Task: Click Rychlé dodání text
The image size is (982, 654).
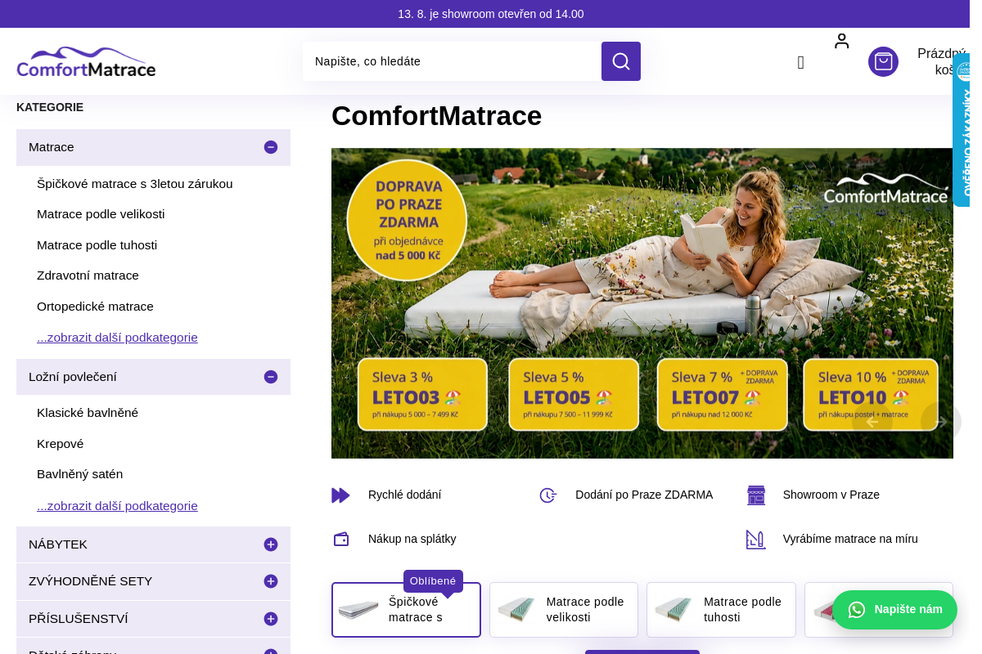Action: (404, 495)
